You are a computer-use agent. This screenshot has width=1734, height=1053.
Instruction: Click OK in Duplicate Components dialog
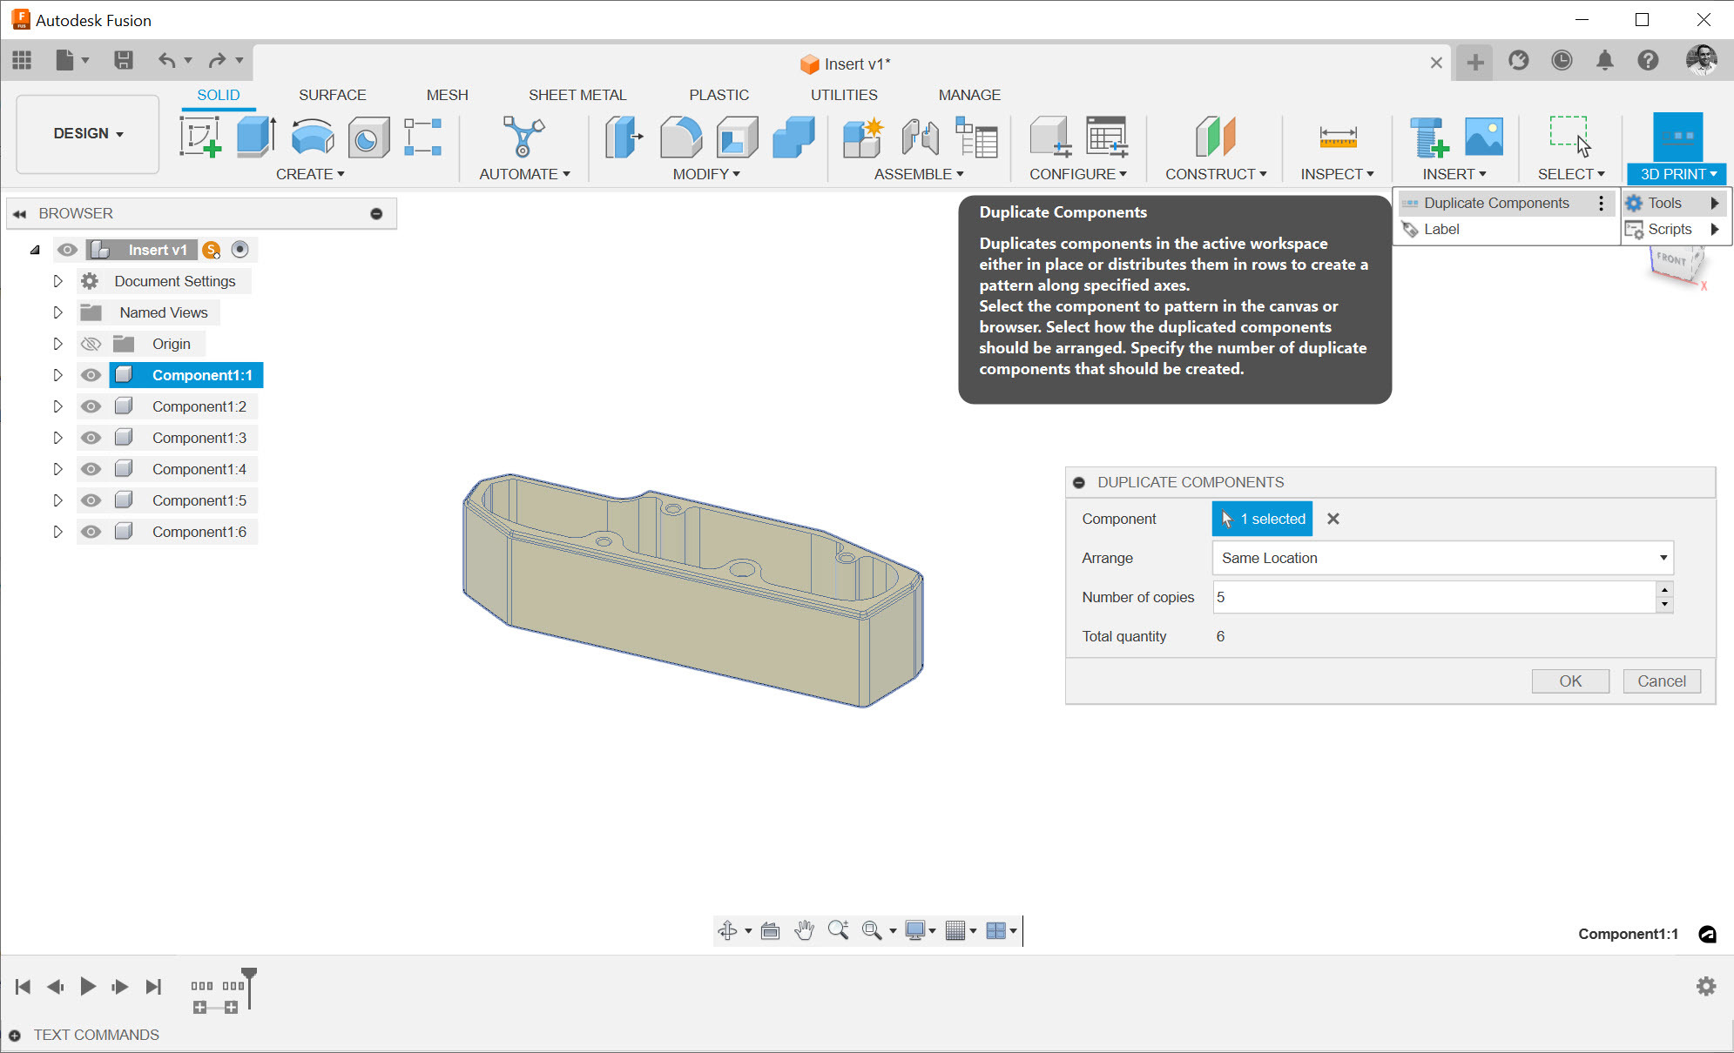(x=1569, y=681)
